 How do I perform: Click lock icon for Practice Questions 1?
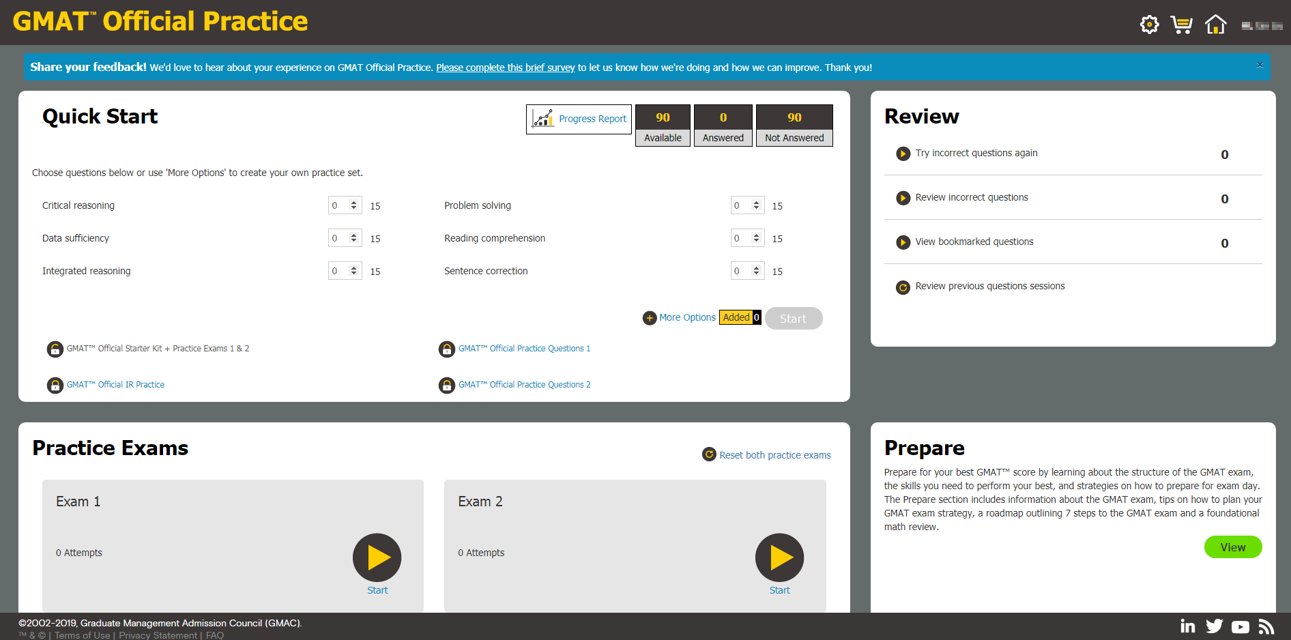(447, 349)
